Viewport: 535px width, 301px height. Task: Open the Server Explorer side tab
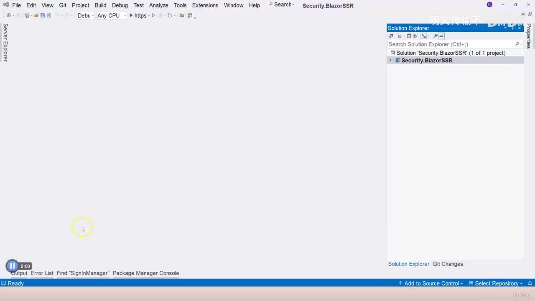pos(5,42)
